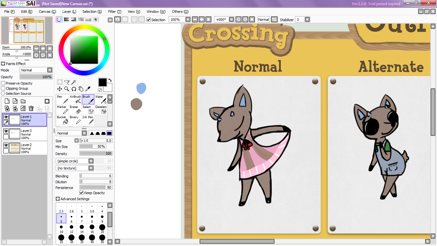Pick the Bucket fill tool
This screenshot has width=437, height=246.
click(63, 120)
